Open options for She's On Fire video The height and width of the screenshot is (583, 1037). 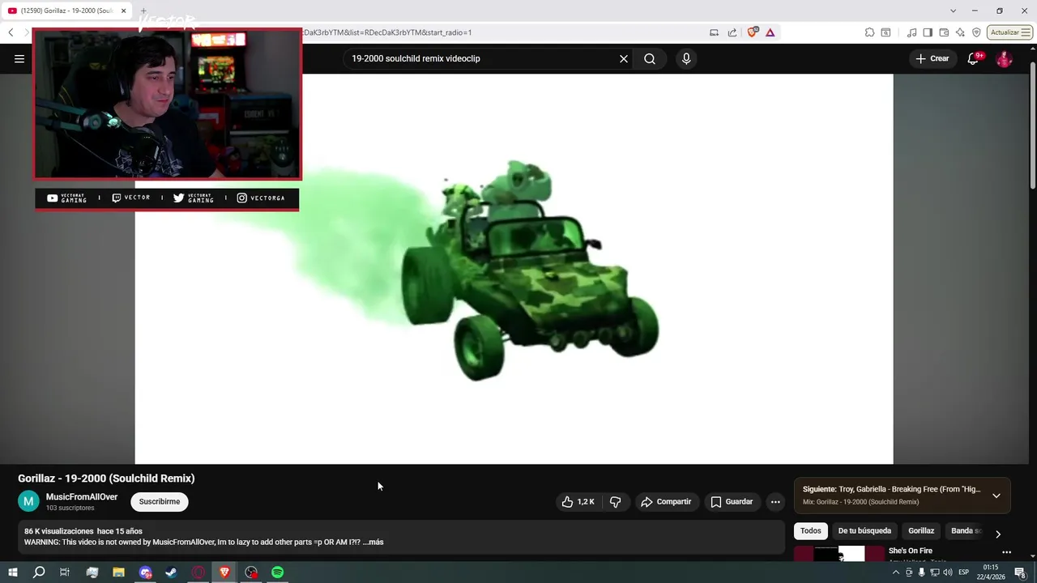point(1007,552)
